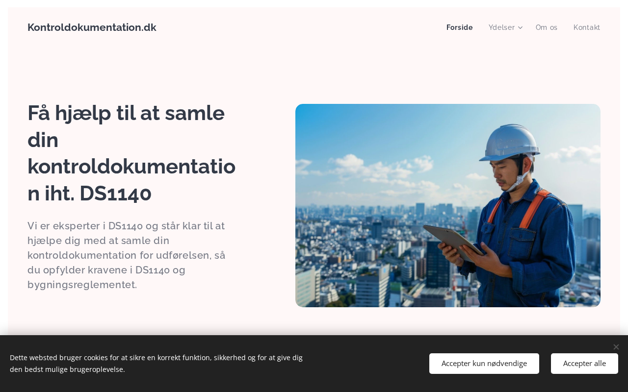Click the hero image of the worker
This screenshot has width=628, height=392.
click(448, 205)
